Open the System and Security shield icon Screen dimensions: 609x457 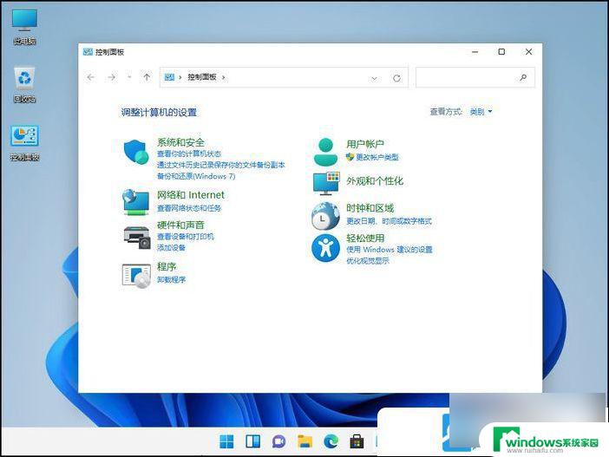pyautogui.click(x=136, y=153)
